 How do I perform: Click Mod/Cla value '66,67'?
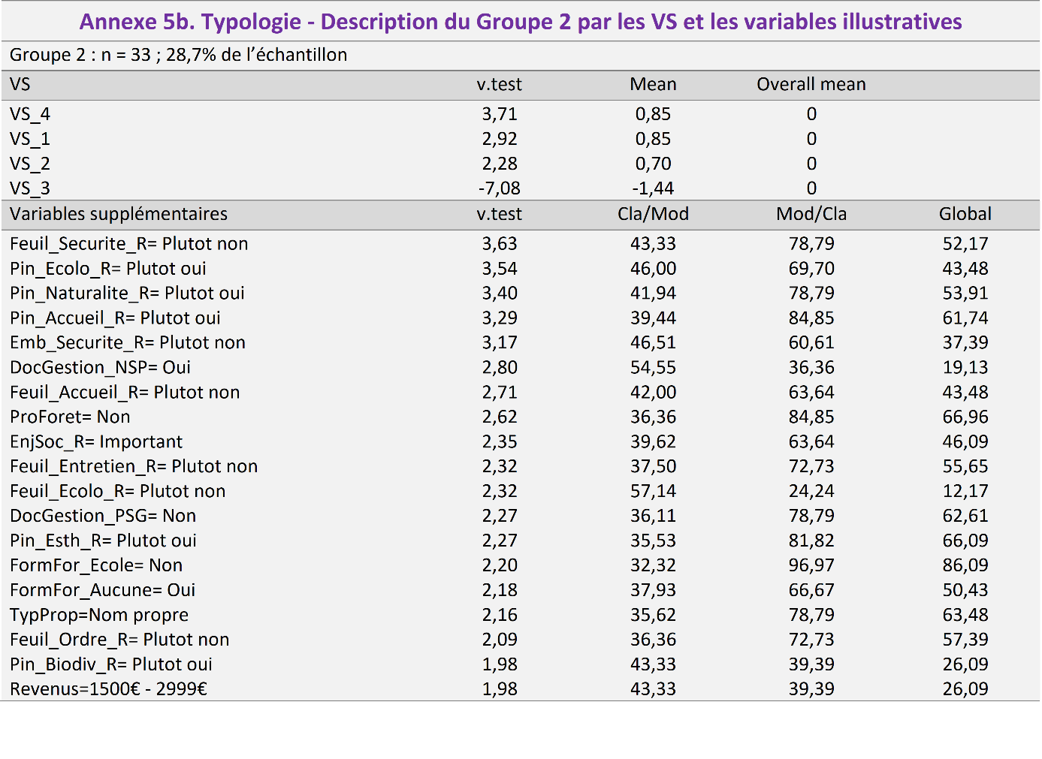tap(811, 591)
